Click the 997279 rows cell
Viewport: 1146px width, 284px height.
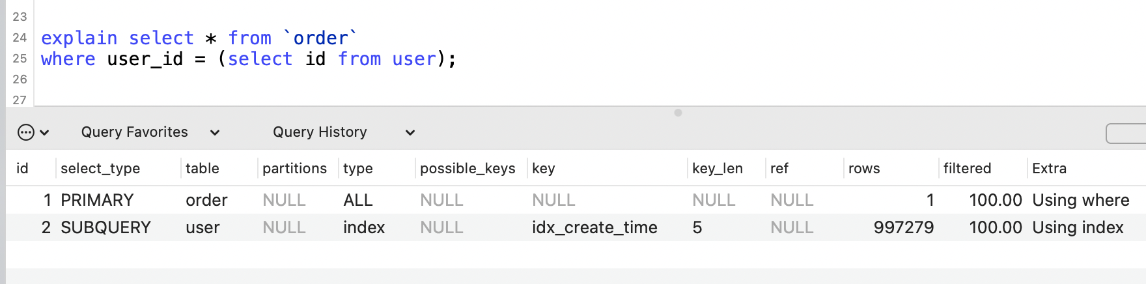point(903,227)
